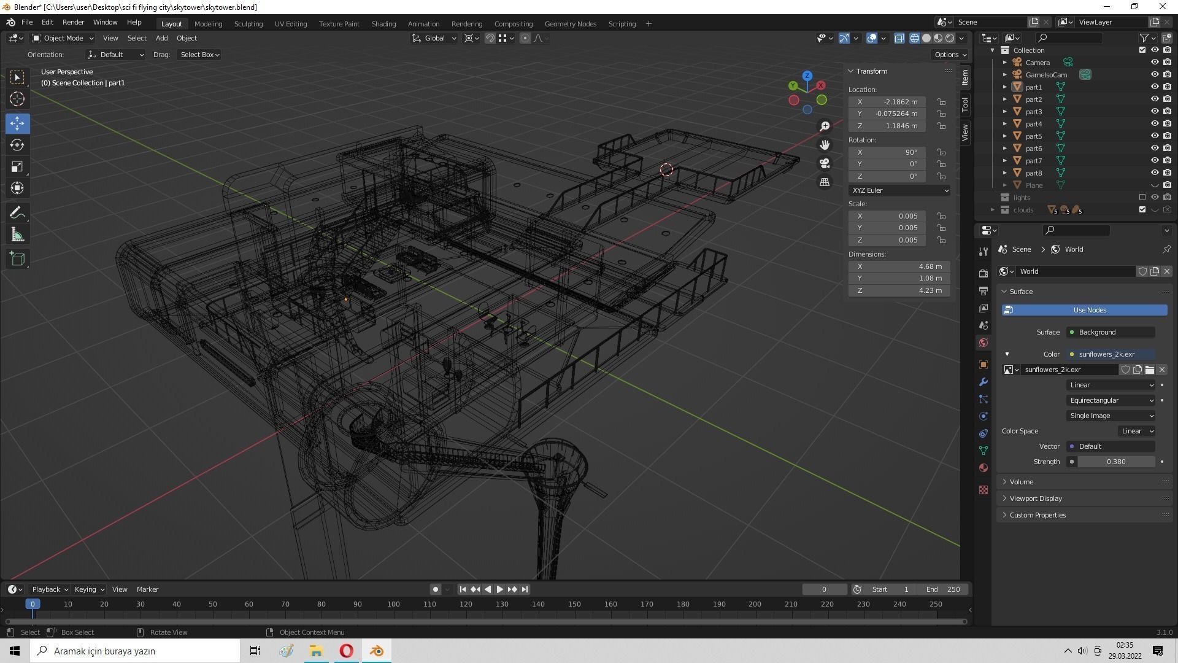
Task: Toggle lock for Location X
Action: [x=941, y=102]
